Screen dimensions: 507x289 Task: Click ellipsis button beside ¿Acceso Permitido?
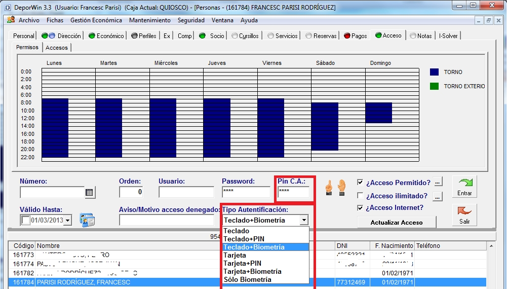(x=438, y=183)
